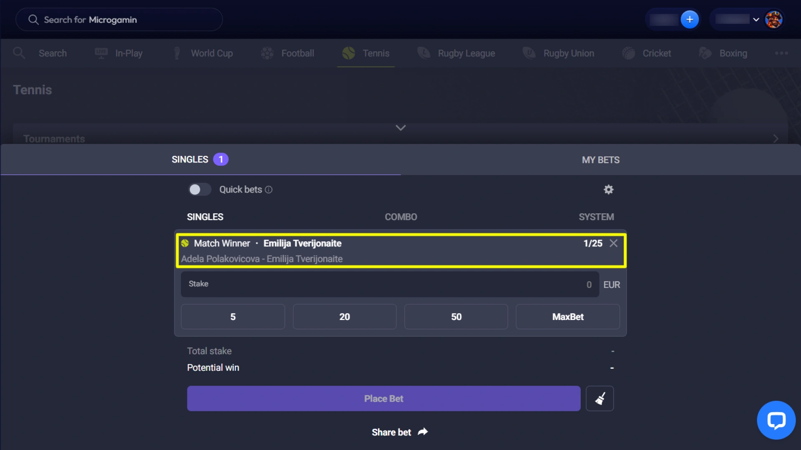801x450 pixels.
Task: Click the tennis ball icon beside Match Winner
Action: click(x=185, y=243)
